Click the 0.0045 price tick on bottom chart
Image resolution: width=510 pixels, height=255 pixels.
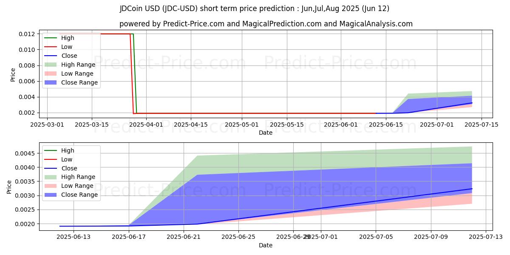pos(26,153)
